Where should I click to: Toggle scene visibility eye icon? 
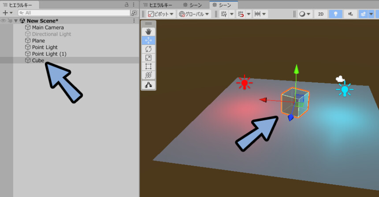4,21
